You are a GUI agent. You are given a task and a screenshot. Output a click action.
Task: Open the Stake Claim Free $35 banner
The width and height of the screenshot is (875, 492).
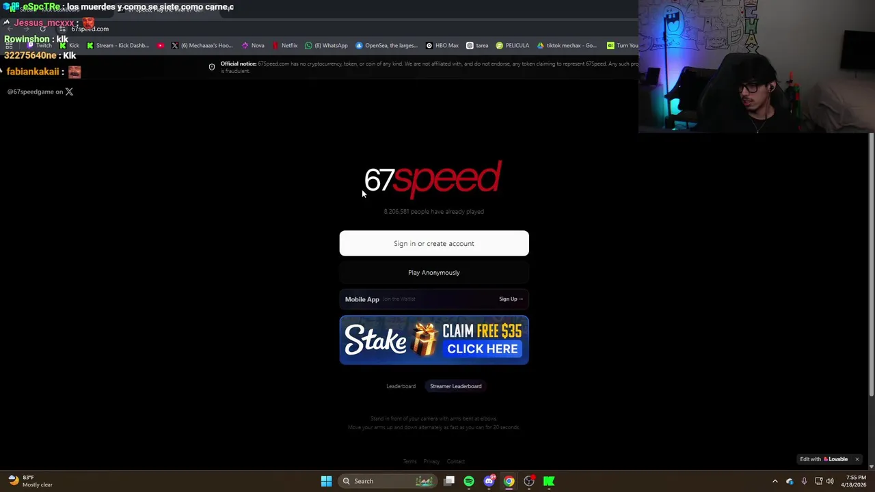434,340
